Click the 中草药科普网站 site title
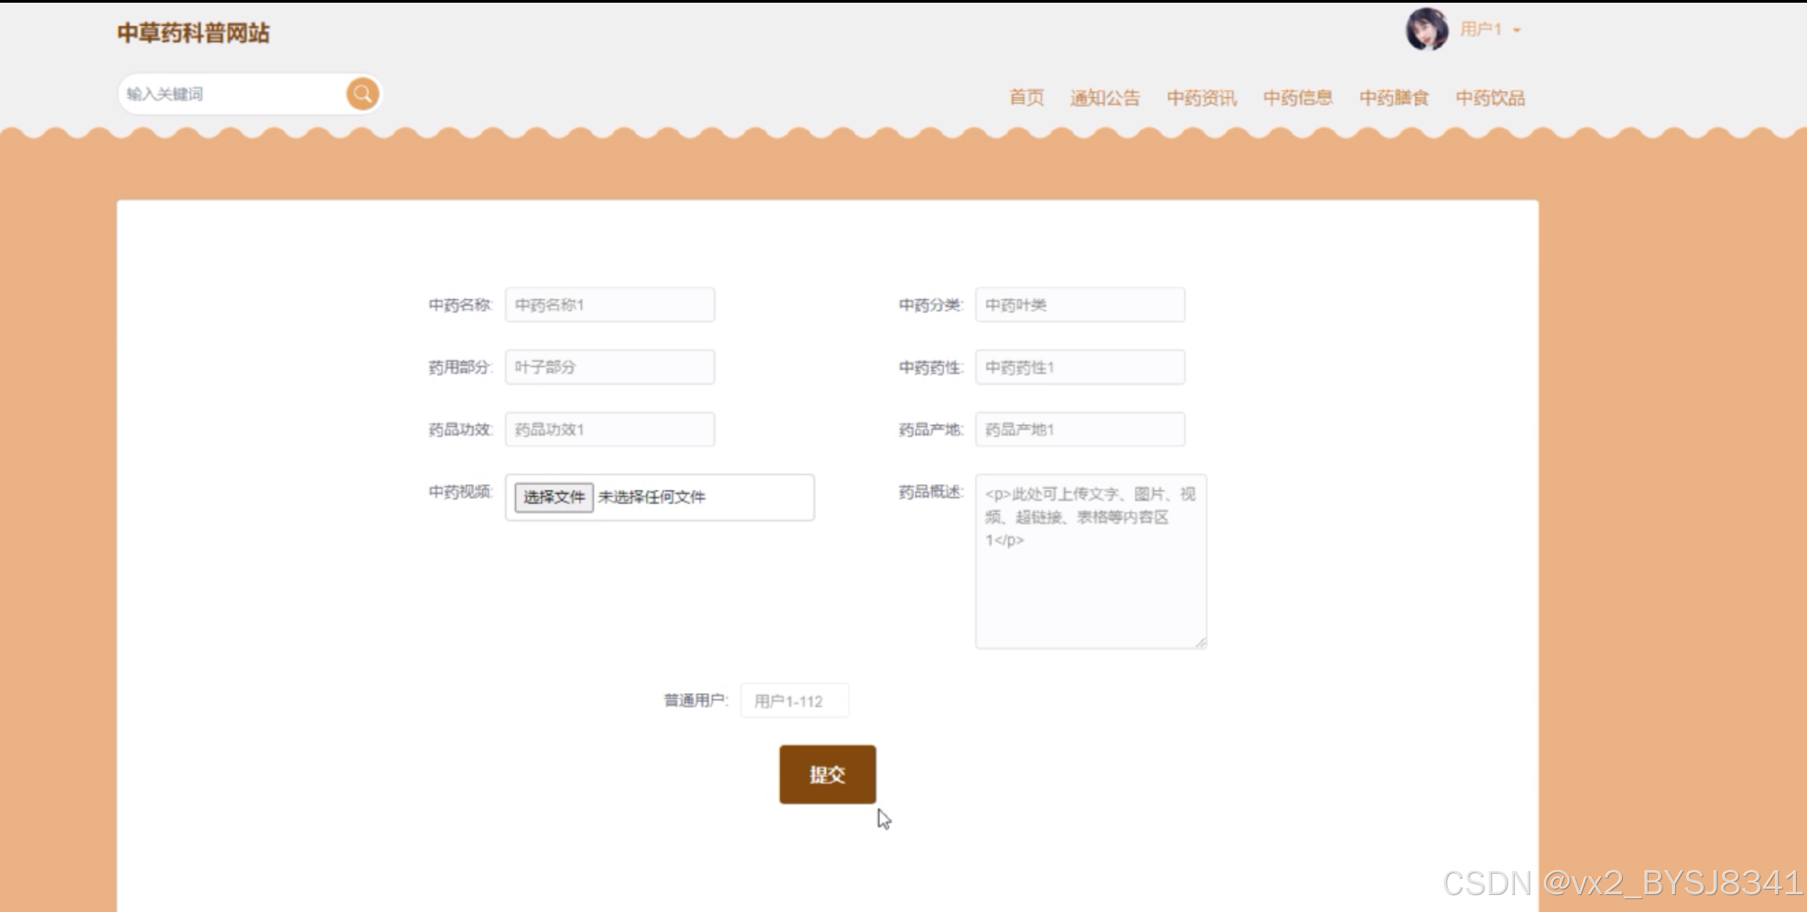Screen dimensions: 1807x912 tap(193, 33)
